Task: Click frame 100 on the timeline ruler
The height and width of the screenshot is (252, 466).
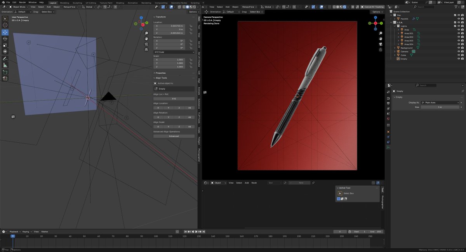Action: pos(156,236)
